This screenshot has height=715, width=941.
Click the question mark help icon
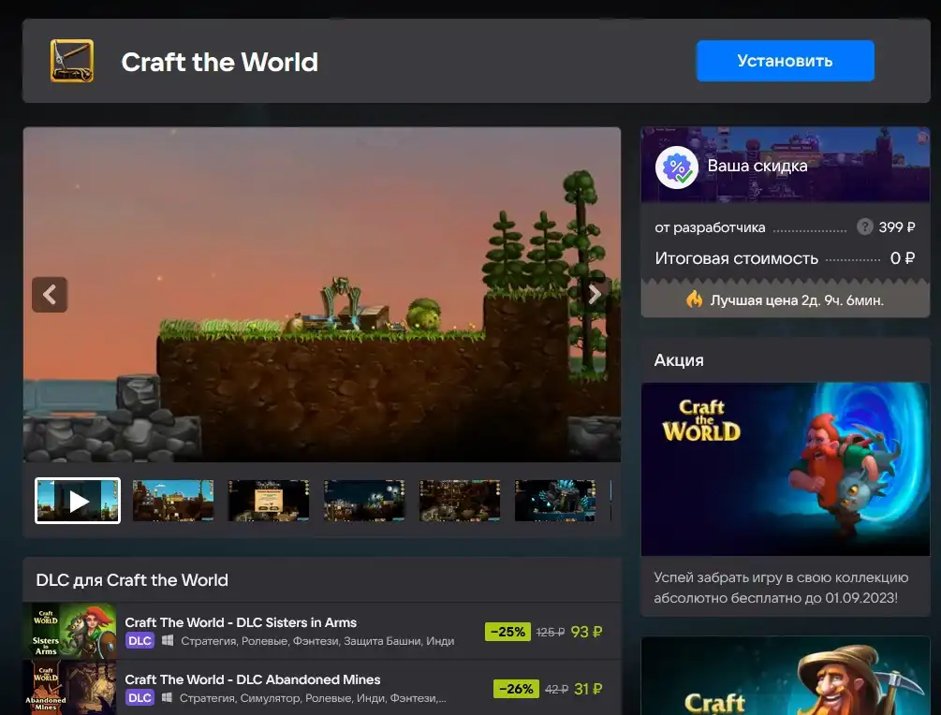click(x=864, y=226)
